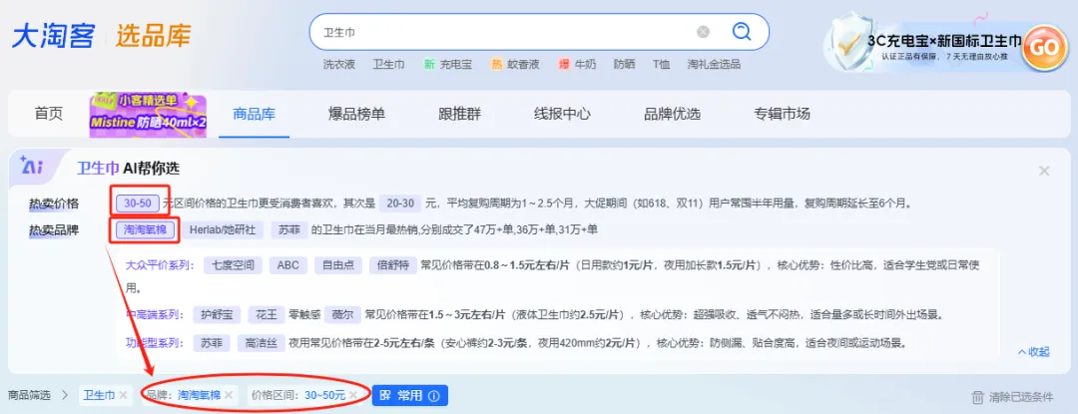This screenshot has width=1078, height=414.
Task: Go to the 线报中心 tab
Action: pyautogui.click(x=562, y=114)
